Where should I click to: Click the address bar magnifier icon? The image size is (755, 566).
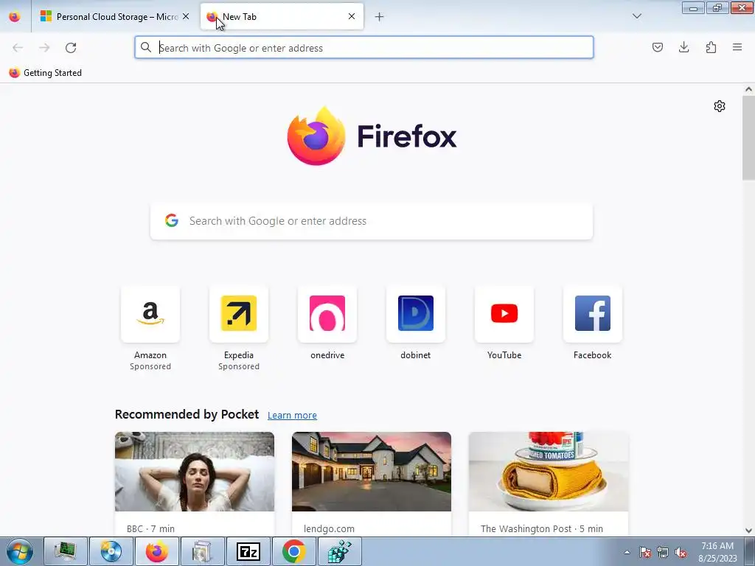click(x=146, y=47)
